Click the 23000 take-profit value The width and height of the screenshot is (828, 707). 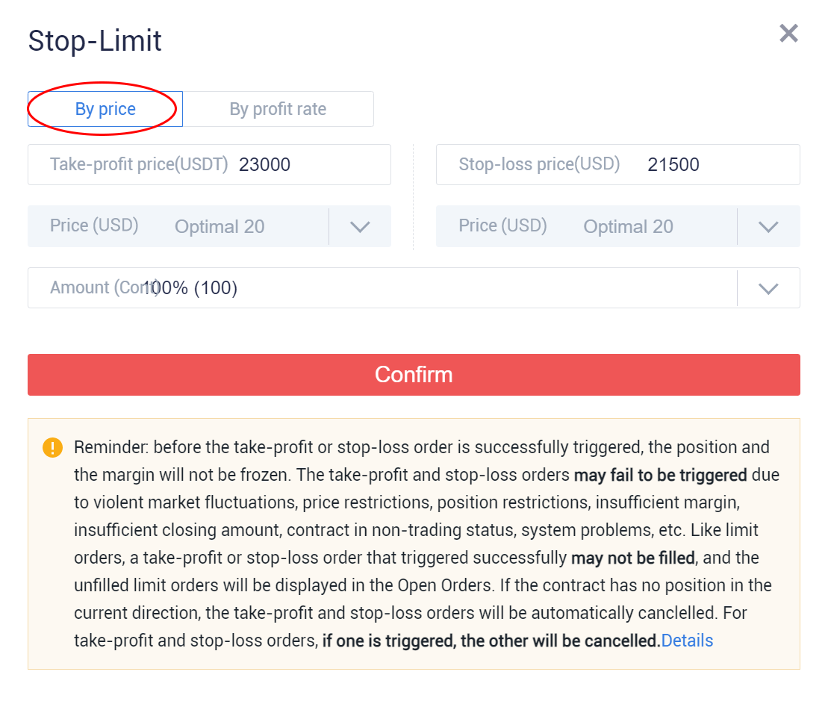264,165
